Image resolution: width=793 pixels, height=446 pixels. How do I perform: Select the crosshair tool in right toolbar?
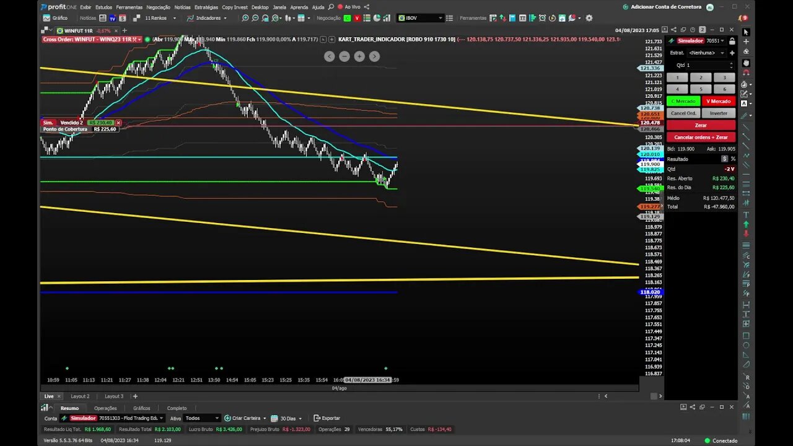pos(746,42)
